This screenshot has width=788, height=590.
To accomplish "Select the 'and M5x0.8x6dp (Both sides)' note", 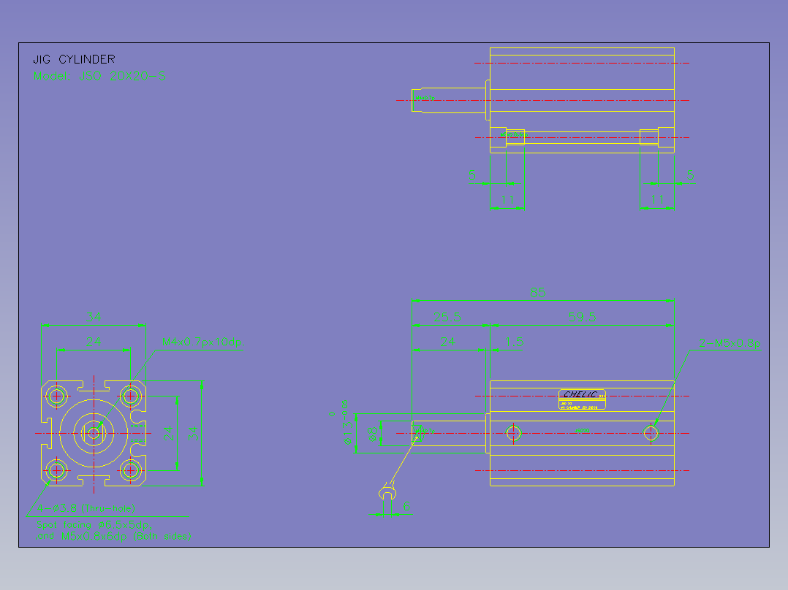I will [113, 536].
